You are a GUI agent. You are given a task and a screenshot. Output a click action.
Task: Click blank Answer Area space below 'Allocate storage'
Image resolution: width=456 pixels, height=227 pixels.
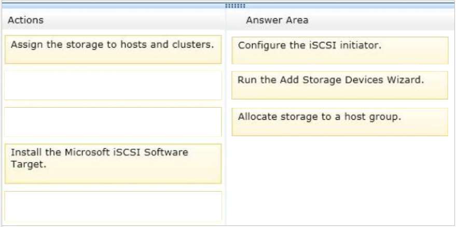point(340,180)
